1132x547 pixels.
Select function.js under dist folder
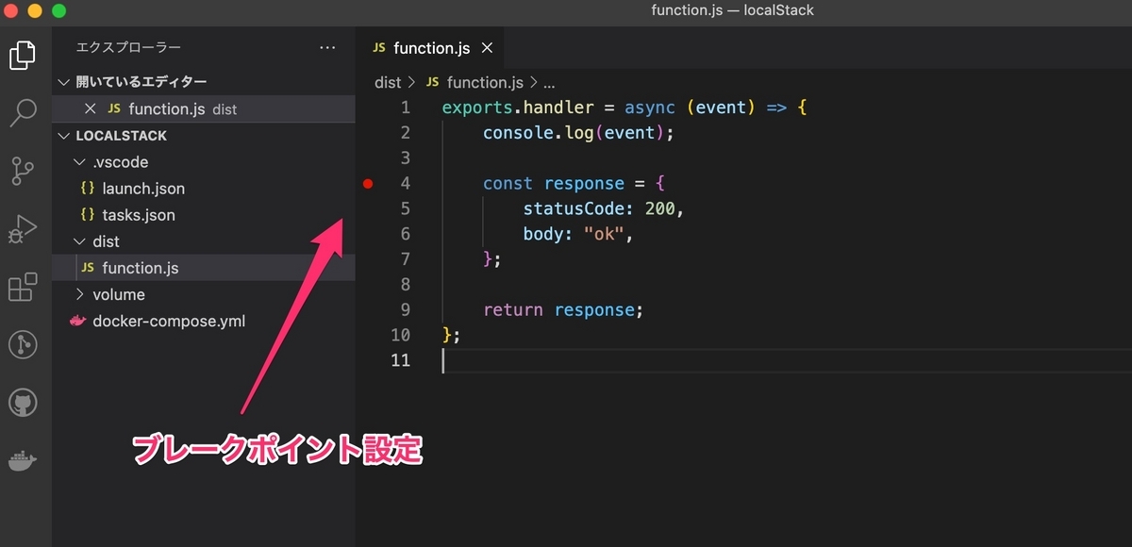(203, 268)
